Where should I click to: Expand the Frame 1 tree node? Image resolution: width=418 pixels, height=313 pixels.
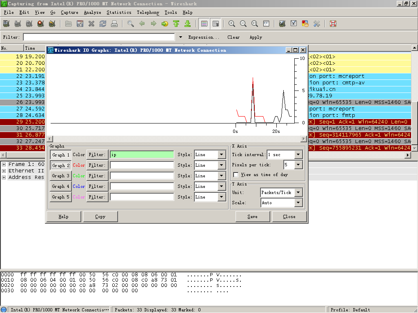(4, 164)
